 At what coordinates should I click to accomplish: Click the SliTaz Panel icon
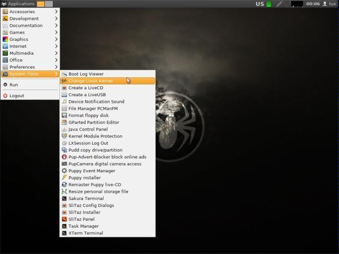[64, 219]
